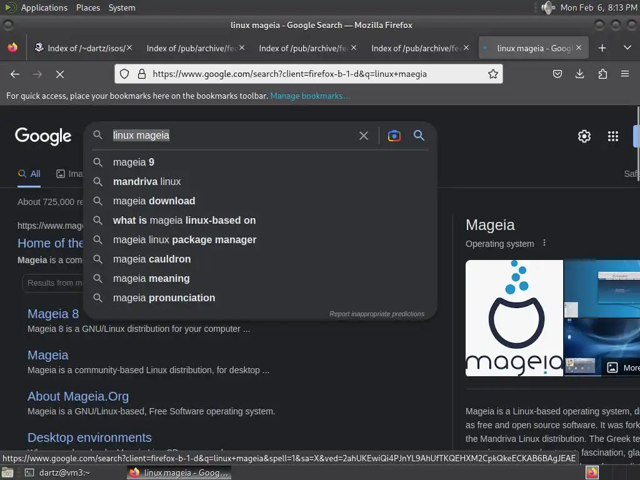The width and height of the screenshot is (640, 480).
Task: Open the Google apps grid
Action: tap(613, 136)
